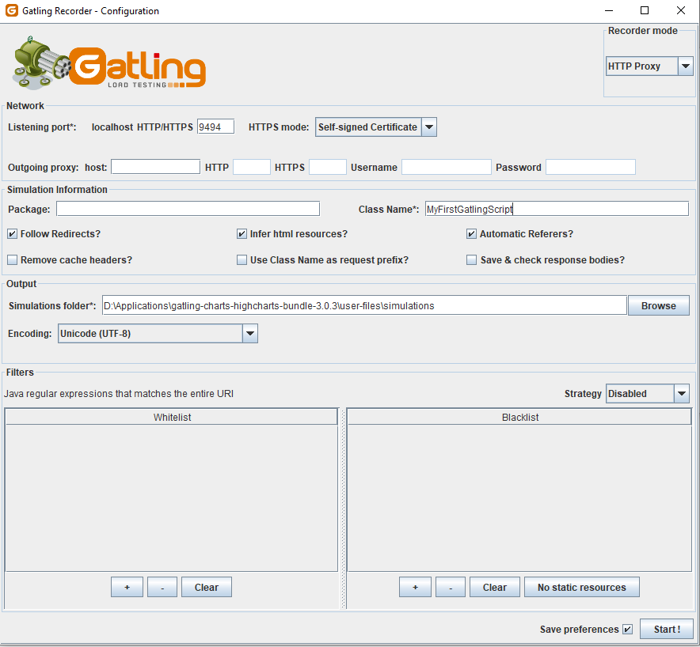The image size is (700, 647).
Task: Click Class Name field MyFirstGatlingScript
Action: pyautogui.click(x=557, y=209)
